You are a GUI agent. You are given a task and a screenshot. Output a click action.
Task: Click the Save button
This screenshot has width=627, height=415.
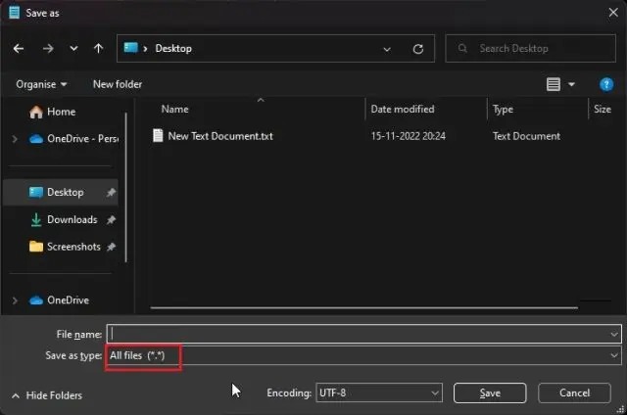(490, 393)
